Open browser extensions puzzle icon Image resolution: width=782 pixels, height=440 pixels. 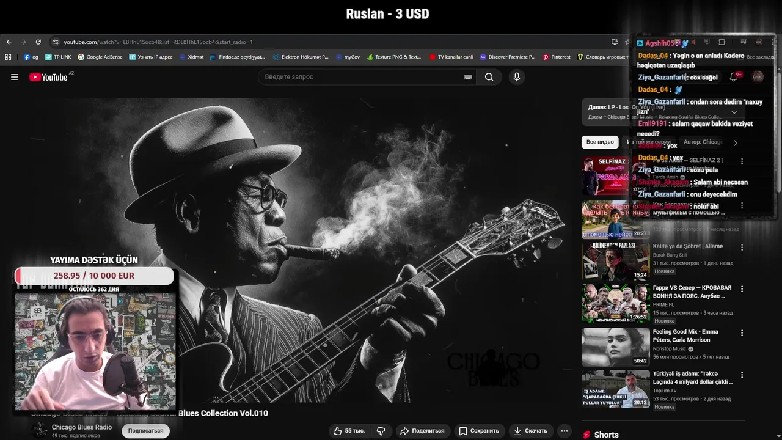pos(722,42)
